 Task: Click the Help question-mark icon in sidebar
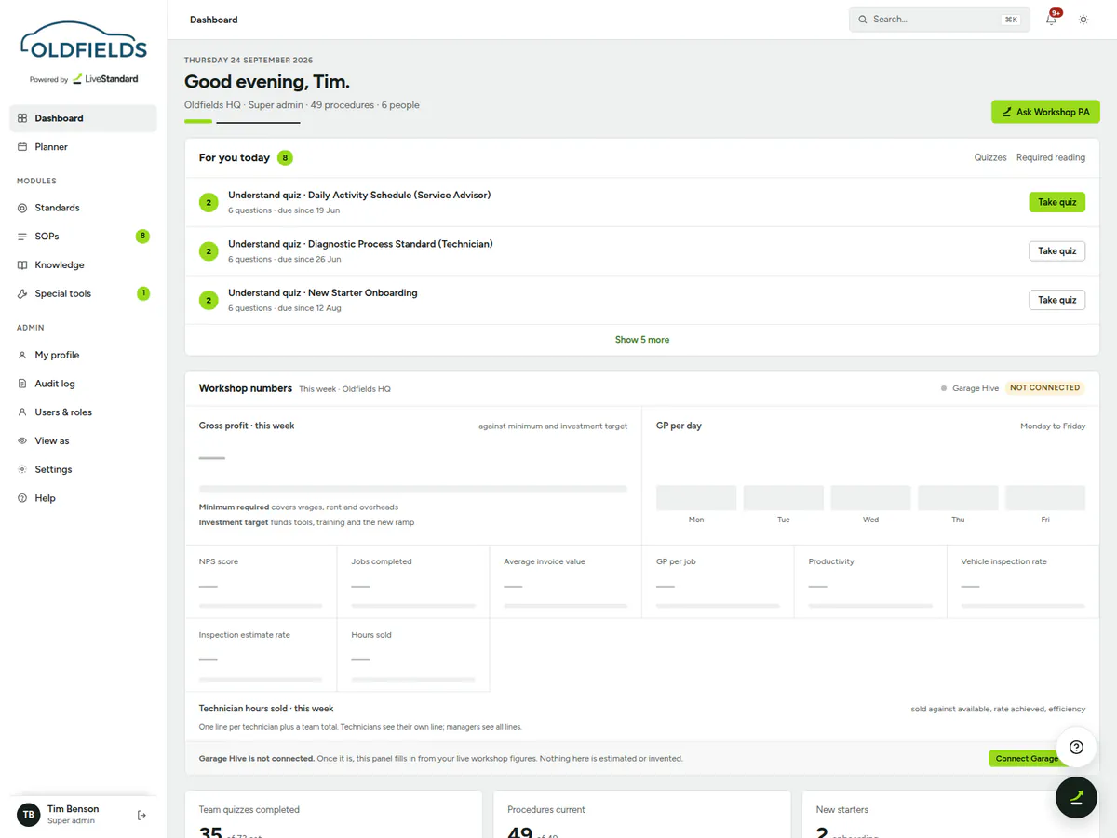pos(22,498)
